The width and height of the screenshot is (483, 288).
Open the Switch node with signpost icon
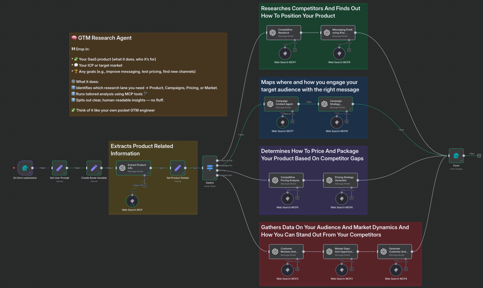click(x=210, y=168)
